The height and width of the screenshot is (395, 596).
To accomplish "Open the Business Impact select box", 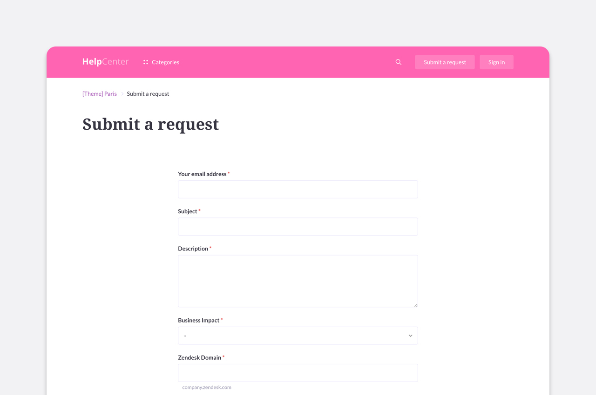I will [298, 336].
